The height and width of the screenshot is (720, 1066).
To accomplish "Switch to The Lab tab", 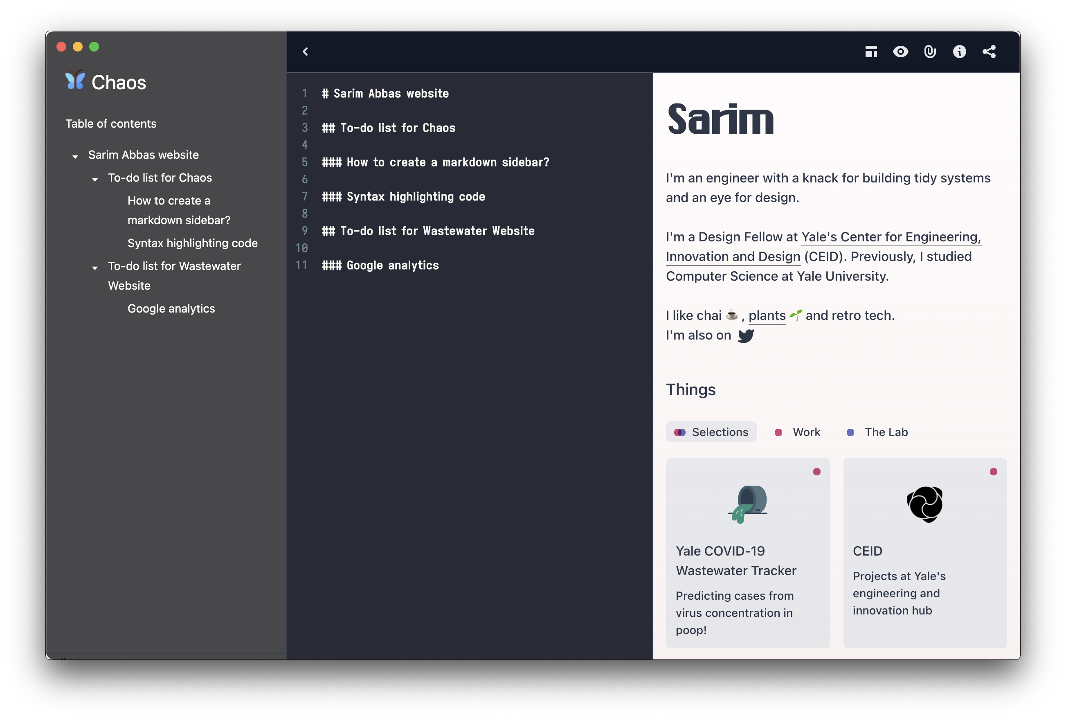I will click(877, 432).
